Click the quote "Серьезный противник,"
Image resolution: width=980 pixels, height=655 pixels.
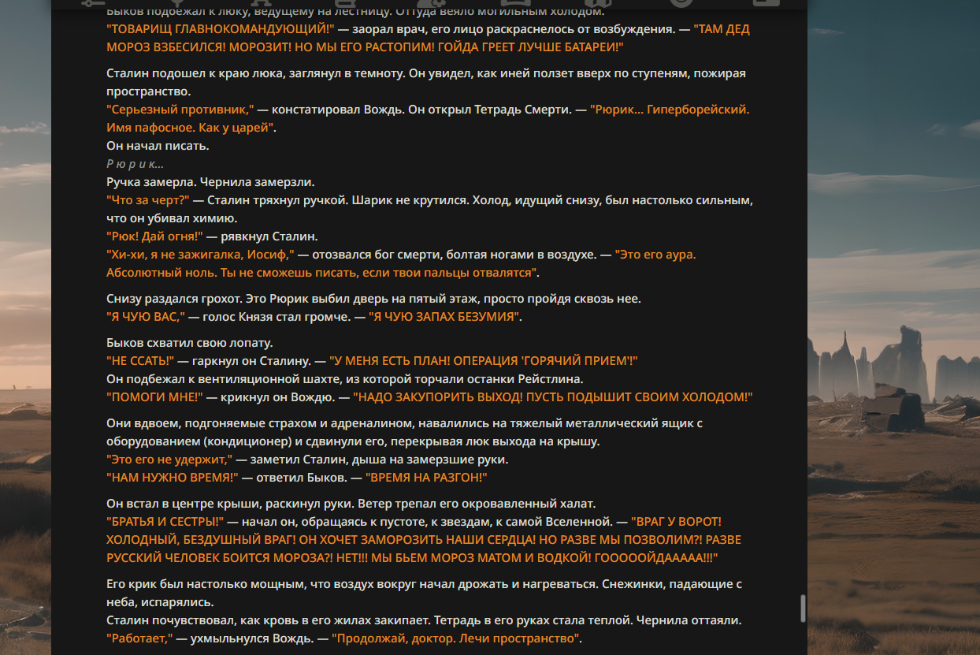pyautogui.click(x=180, y=110)
